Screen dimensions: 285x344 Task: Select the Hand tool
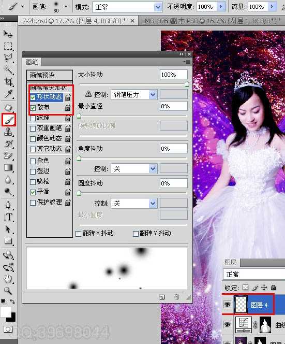pyautogui.click(x=8, y=279)
